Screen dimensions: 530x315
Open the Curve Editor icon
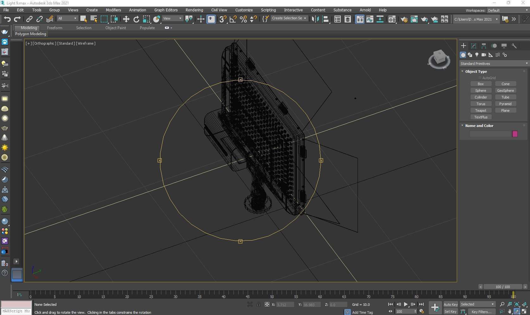(370, 19)
